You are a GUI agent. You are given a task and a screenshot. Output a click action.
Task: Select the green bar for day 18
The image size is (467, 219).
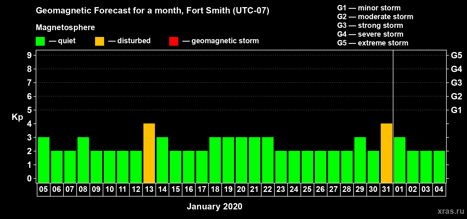coord(215,160)
